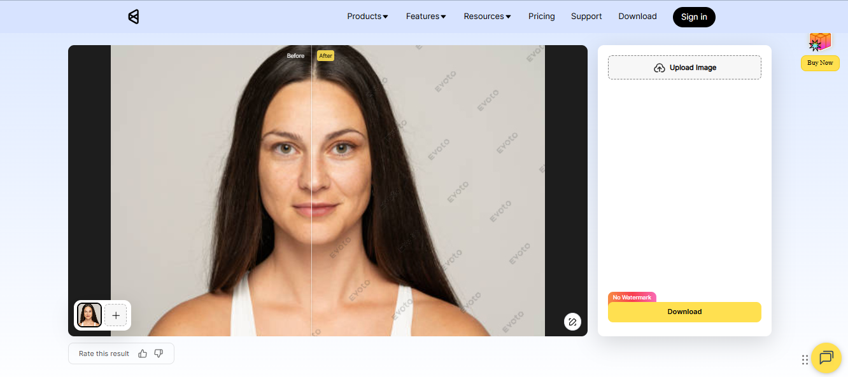The height and width of the screenshot is (377, 848).
Task: Click the cloud upload icon
Action: 660,67
